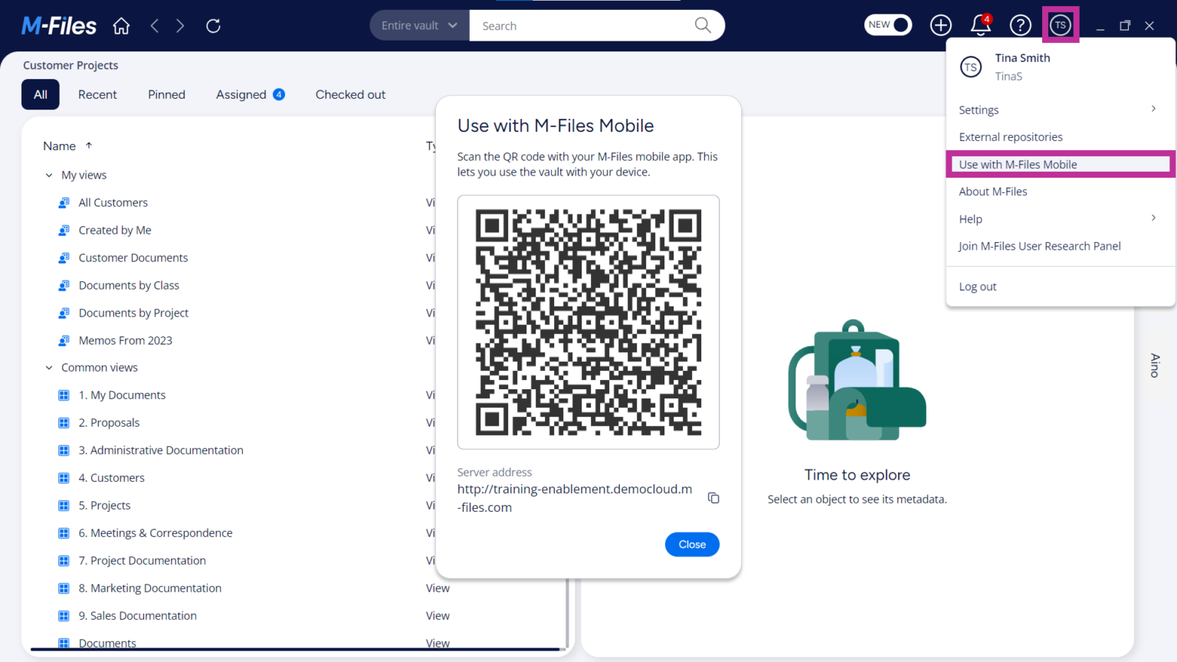1177x662 pixels.
Task: Switch to the Checked out tab
Action: [350, 94]
